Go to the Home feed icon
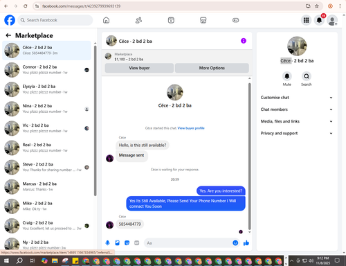 point(106,20)
